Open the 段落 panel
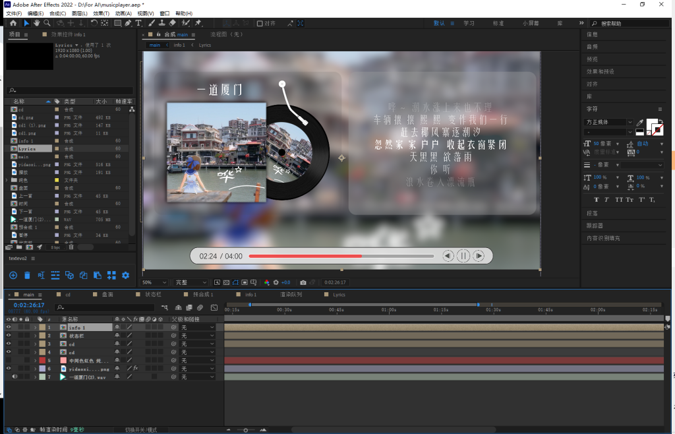 pos(592,213)
